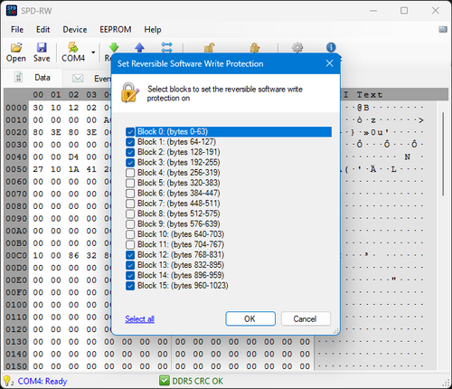The width and height of the screenshot is (452, 389).
Task: Check Block 8 (bytes 512-575)
Action: pos(130,213)
